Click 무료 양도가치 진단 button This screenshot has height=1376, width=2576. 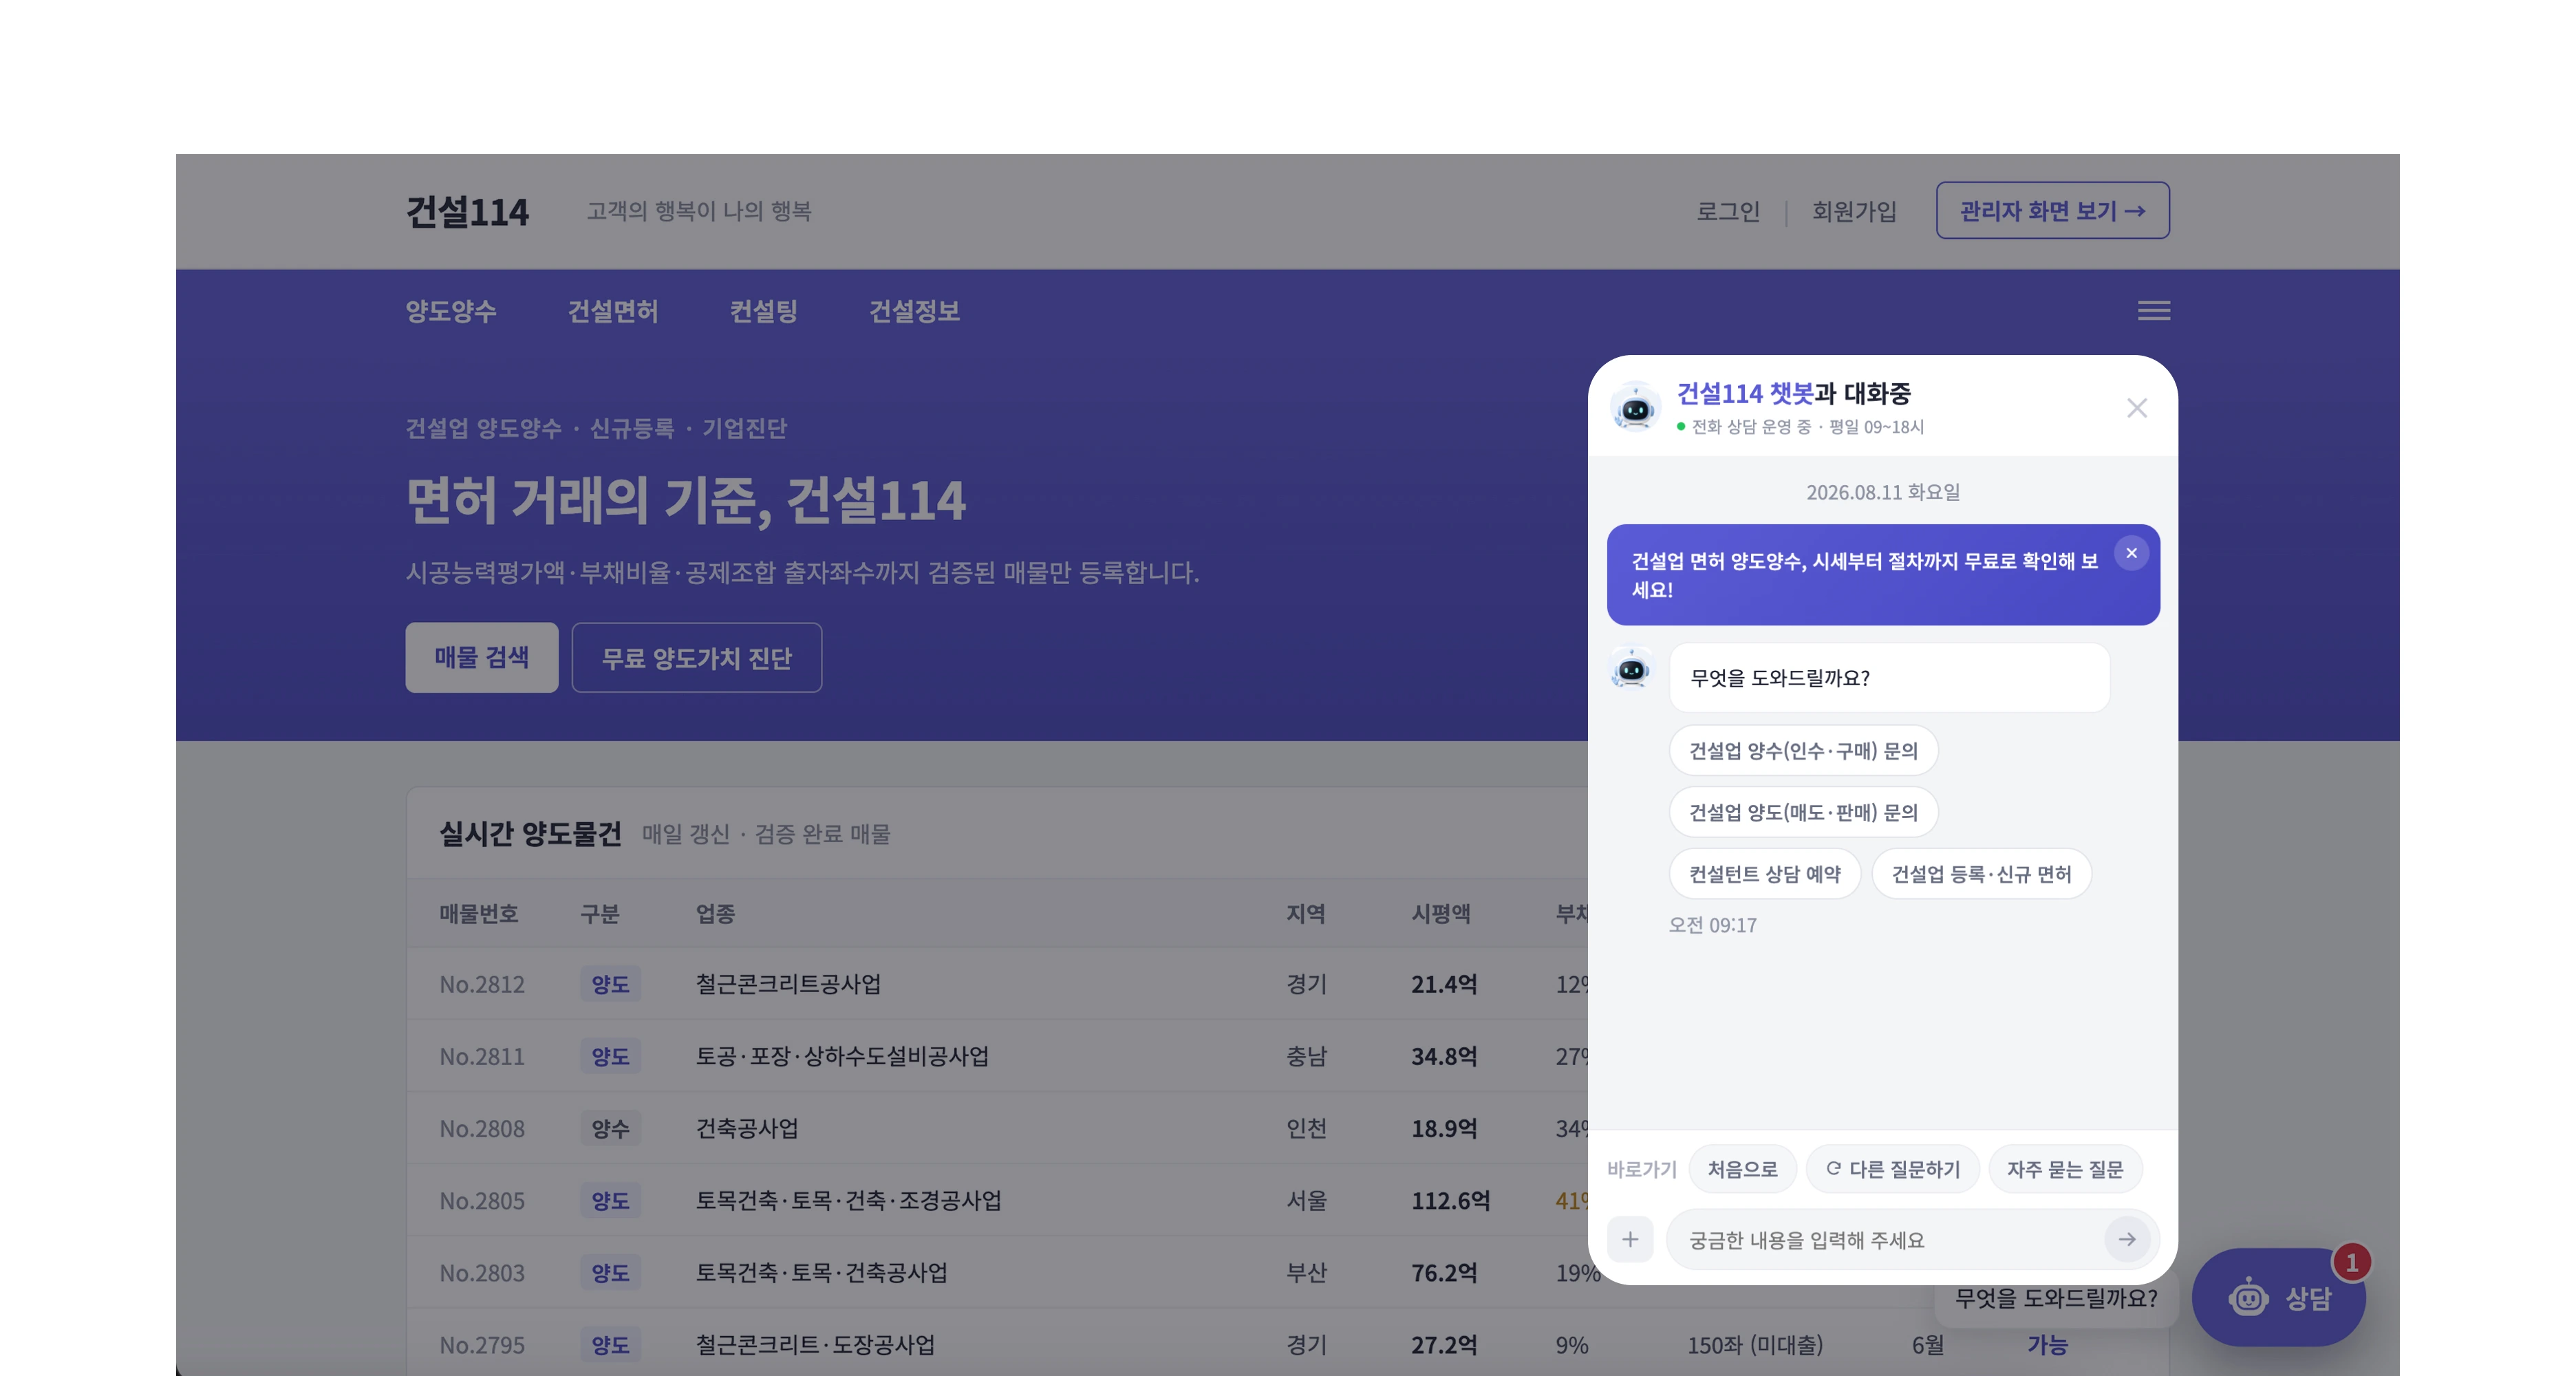click(x=696, y=657)
